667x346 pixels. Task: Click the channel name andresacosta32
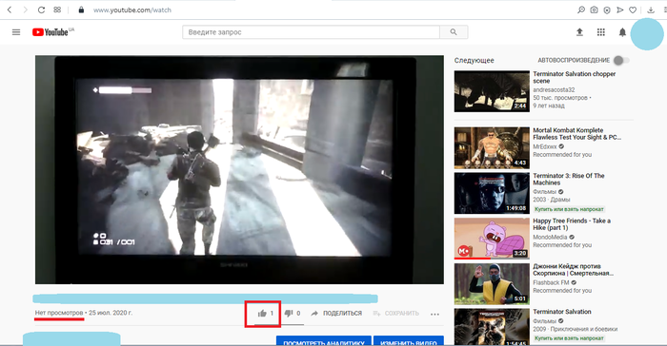point(554,90)
